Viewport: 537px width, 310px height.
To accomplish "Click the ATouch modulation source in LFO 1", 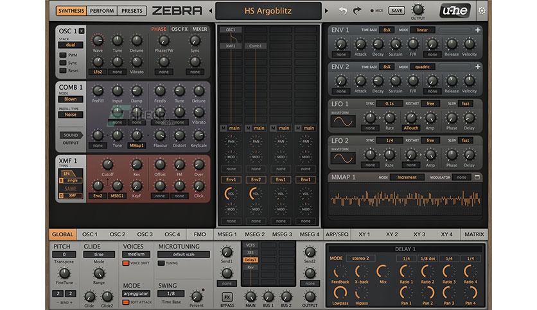I will [x=410, y=128].
